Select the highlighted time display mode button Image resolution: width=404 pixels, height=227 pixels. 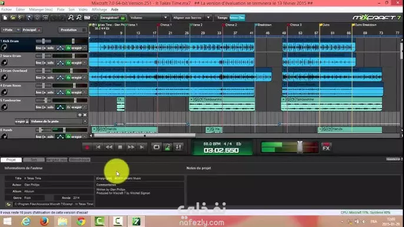(x=237, y=18)
